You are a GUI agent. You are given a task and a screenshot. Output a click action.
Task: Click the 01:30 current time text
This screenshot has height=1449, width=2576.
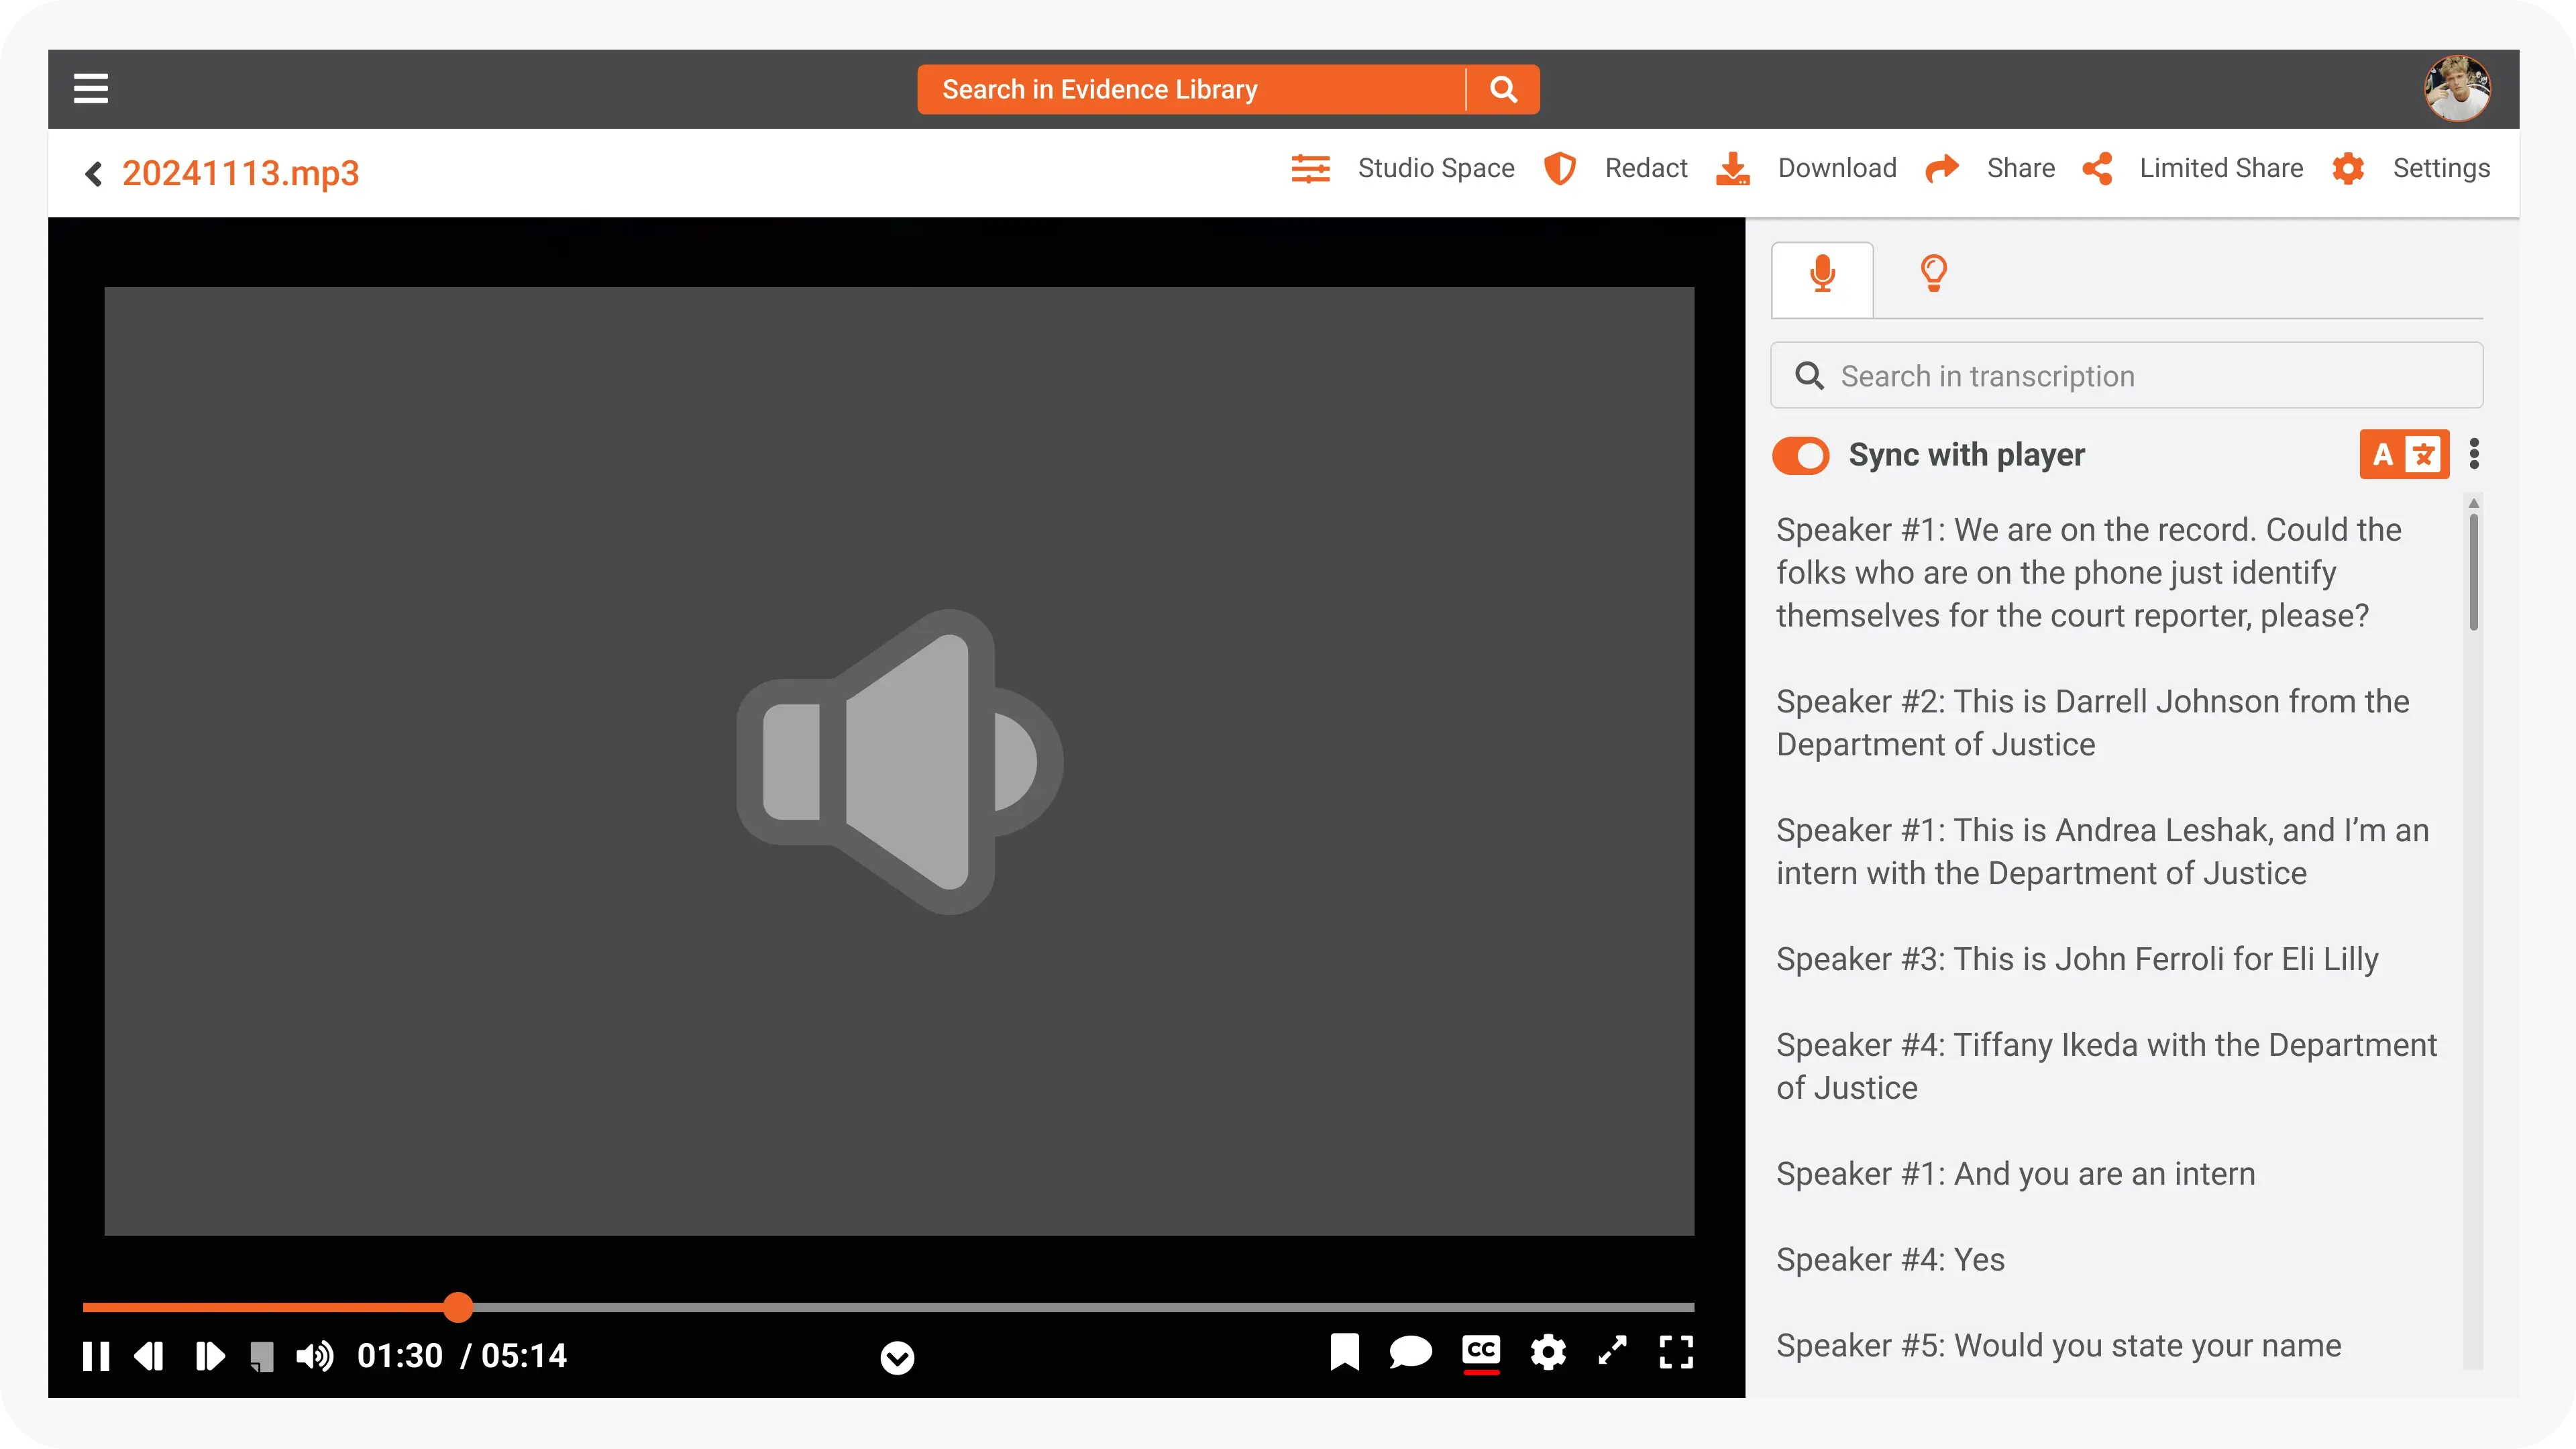coord(400,1356)
